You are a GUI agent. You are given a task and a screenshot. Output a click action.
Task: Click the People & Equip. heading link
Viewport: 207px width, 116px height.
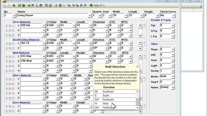tap(161, 20)
